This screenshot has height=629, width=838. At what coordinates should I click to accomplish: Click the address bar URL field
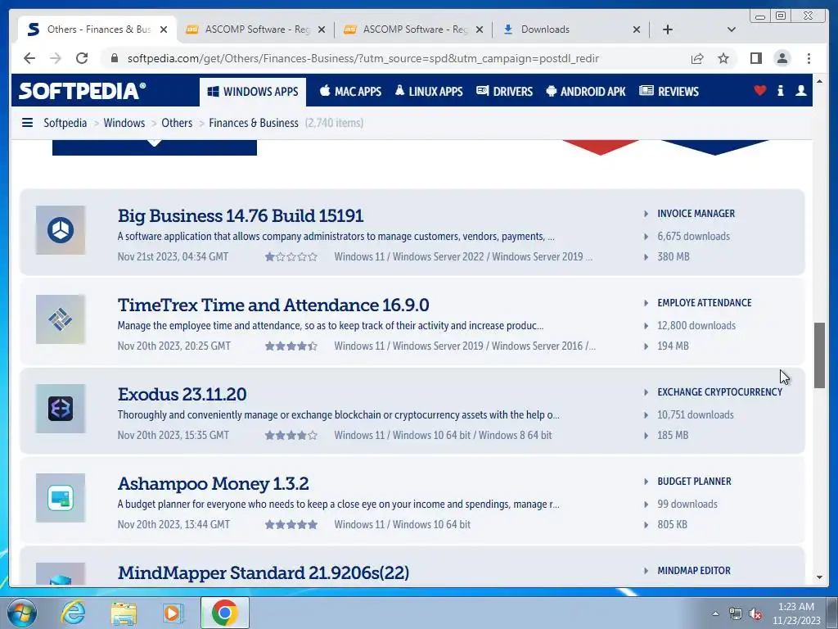coord(363,58)
